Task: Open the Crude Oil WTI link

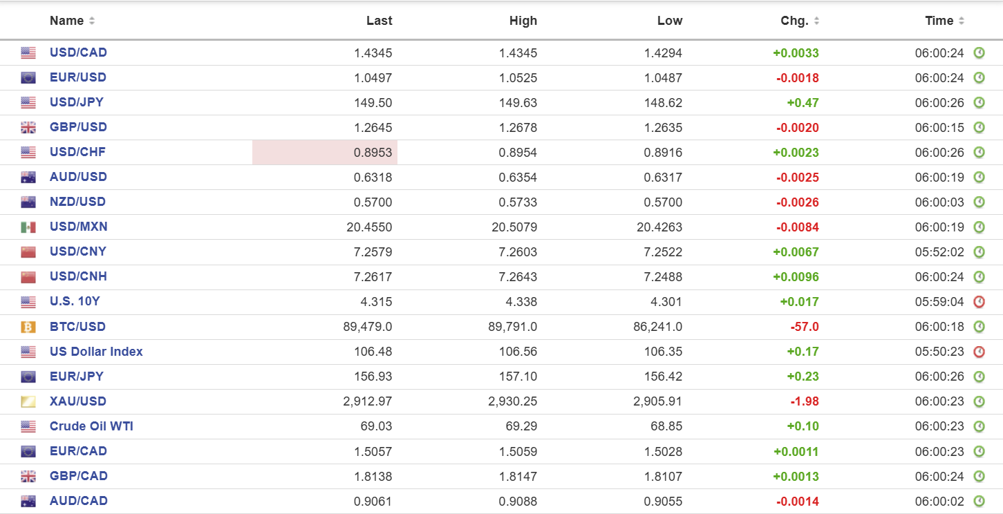Action: pyautogui.click(x=91, y=426)
